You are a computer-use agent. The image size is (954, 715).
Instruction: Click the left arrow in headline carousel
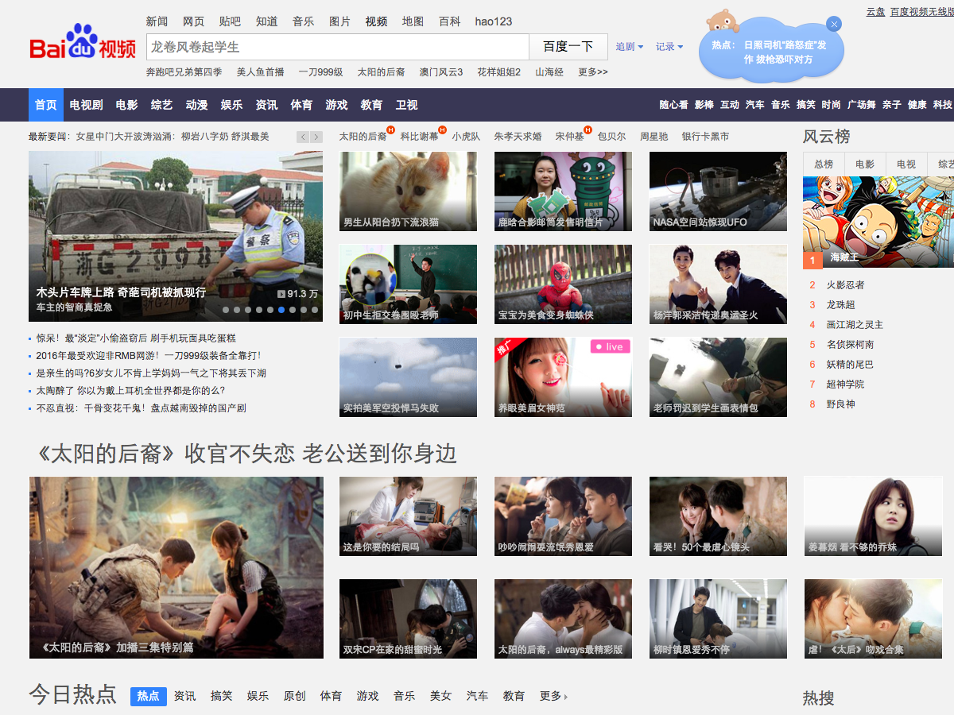303,136
